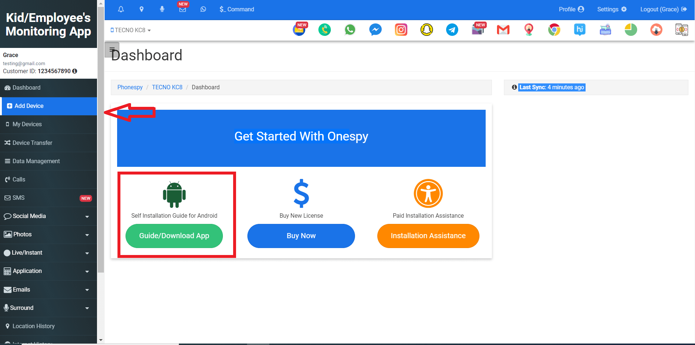Select Add Device in the sidebar

point(48,106)
